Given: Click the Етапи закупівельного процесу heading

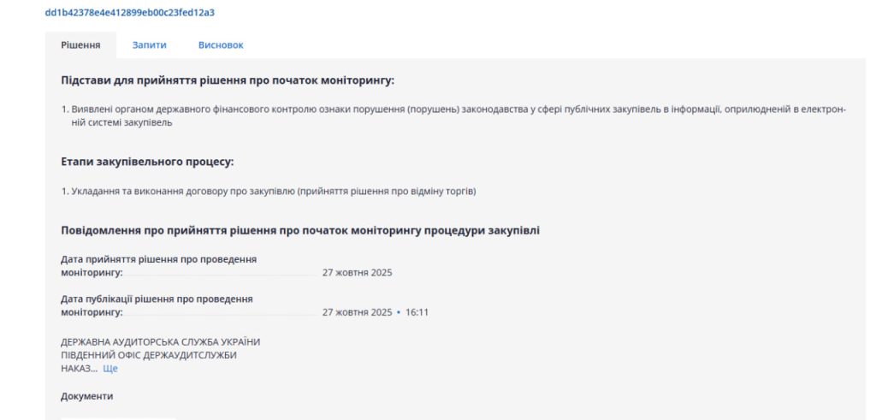Looking at the screenshot, I should [x=147, y=161].
